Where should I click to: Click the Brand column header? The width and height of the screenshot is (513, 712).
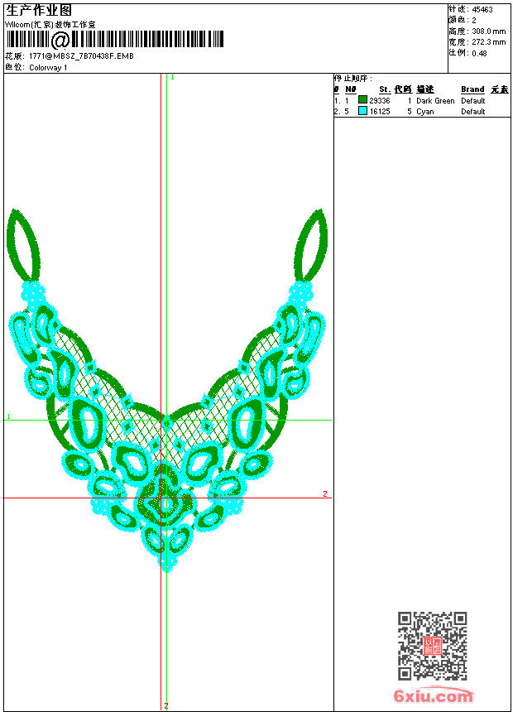coord(472,89)
